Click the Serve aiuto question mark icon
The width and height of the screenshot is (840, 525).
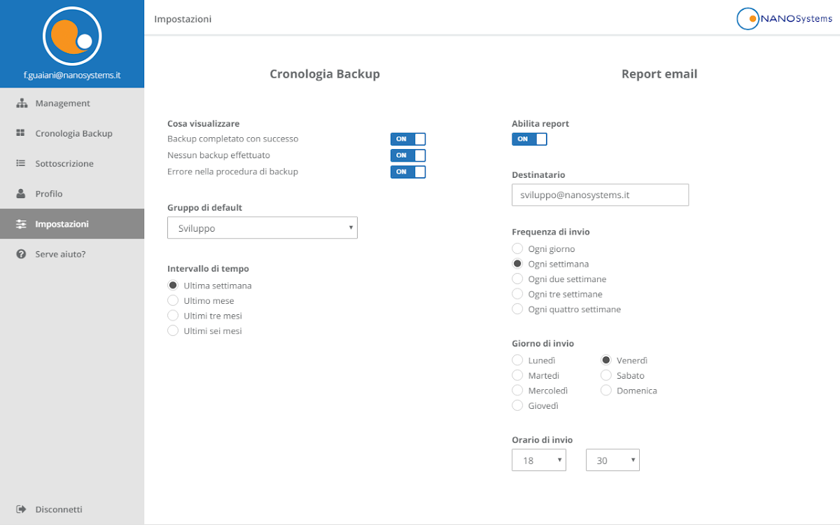[21, 254]
